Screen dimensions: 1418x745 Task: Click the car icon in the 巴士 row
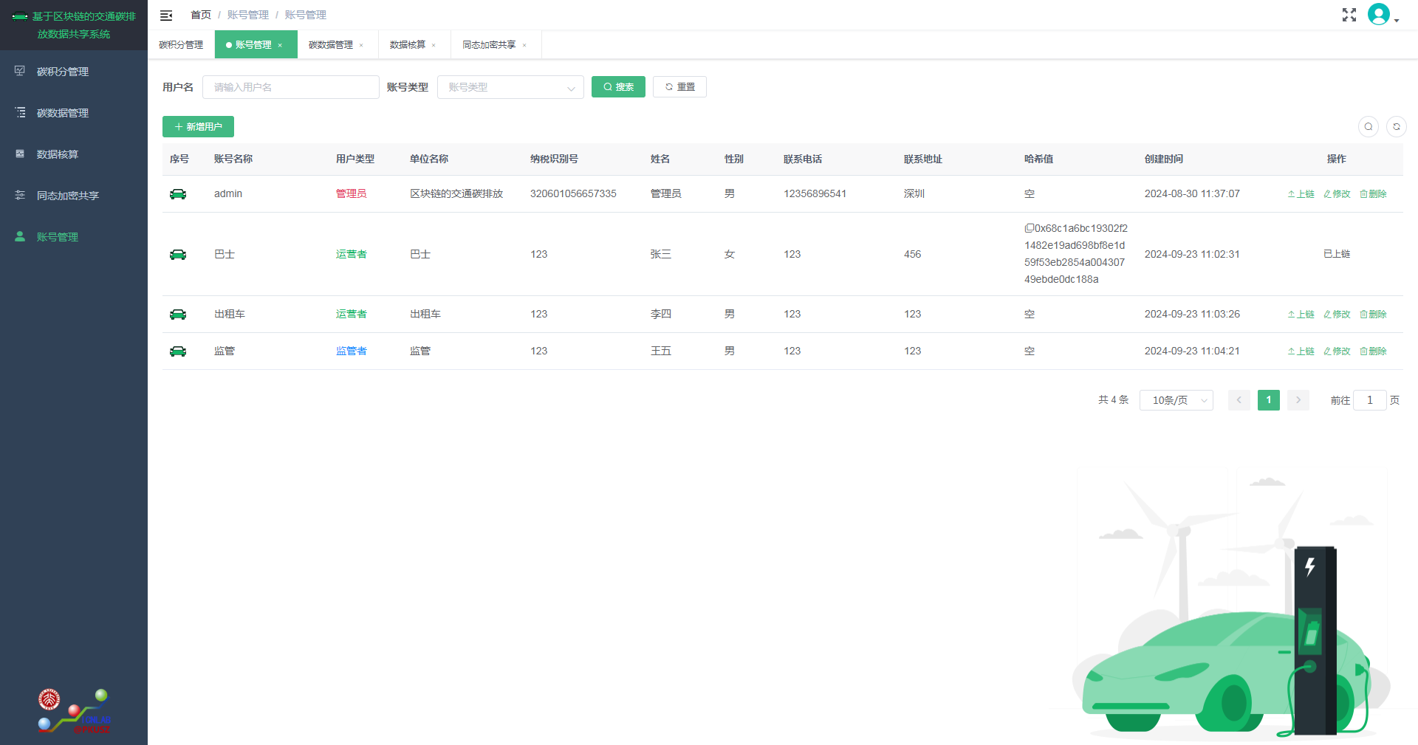(x=178, y=255)
